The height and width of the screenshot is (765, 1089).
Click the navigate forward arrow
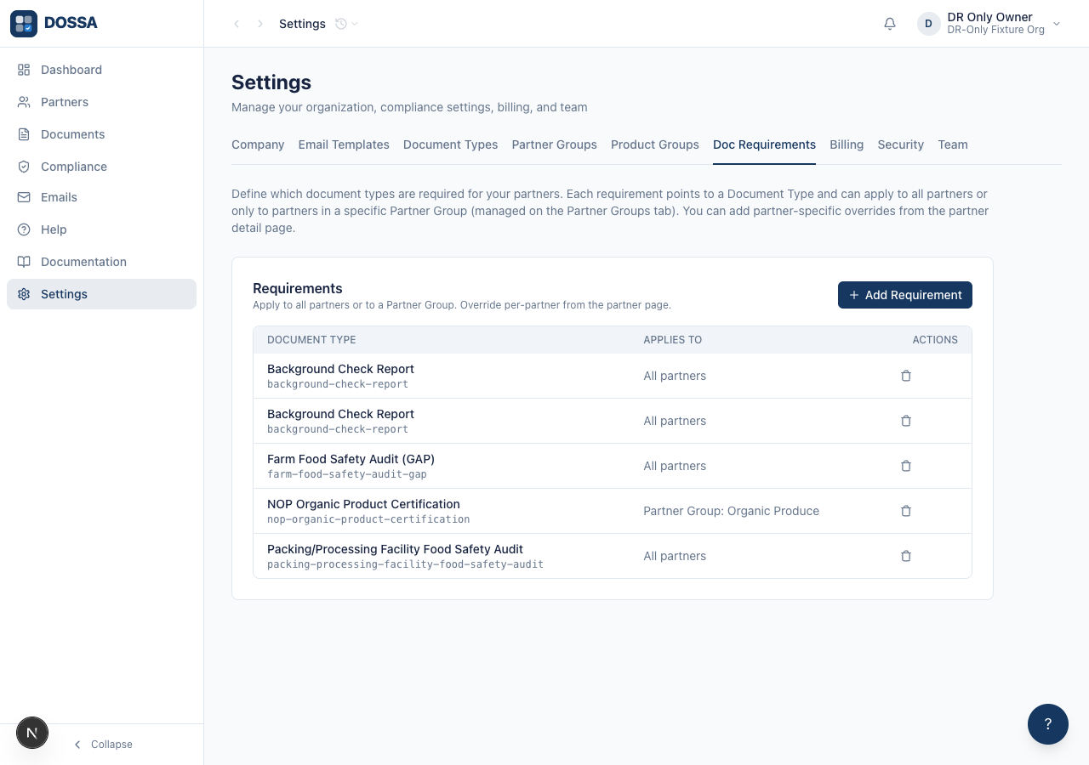pyautogui.click(x=260, y=24)
